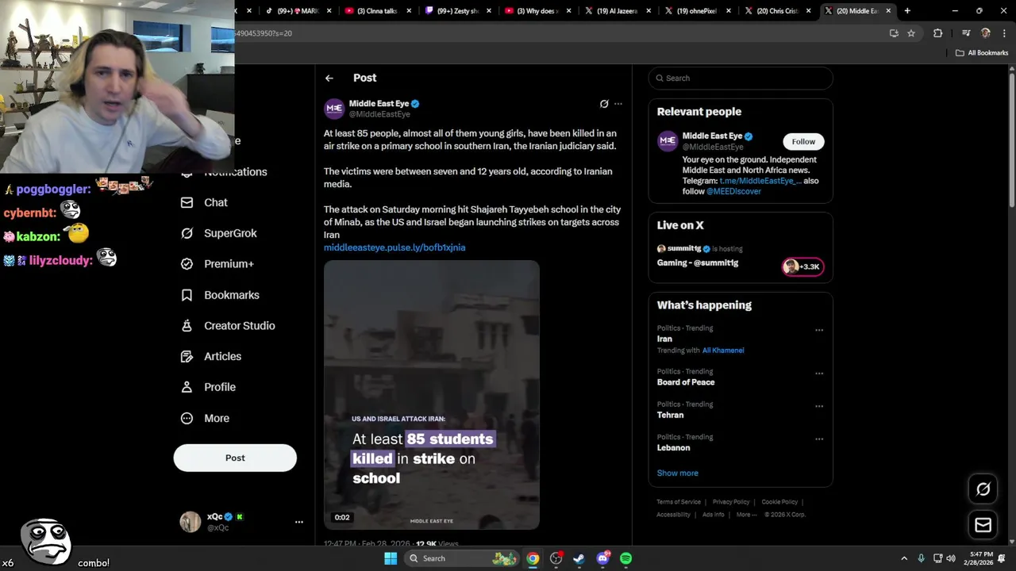
Task: Click the Chat envelope icon in sidebar
Action: tap(187, 202)
